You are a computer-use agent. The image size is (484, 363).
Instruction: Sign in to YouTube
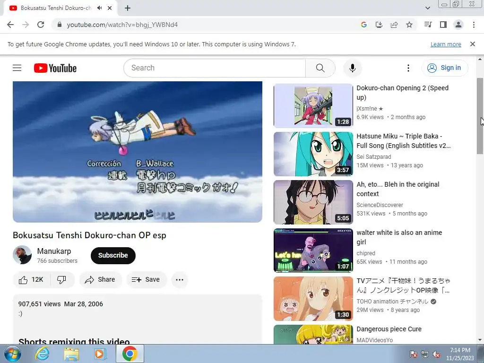444,68
